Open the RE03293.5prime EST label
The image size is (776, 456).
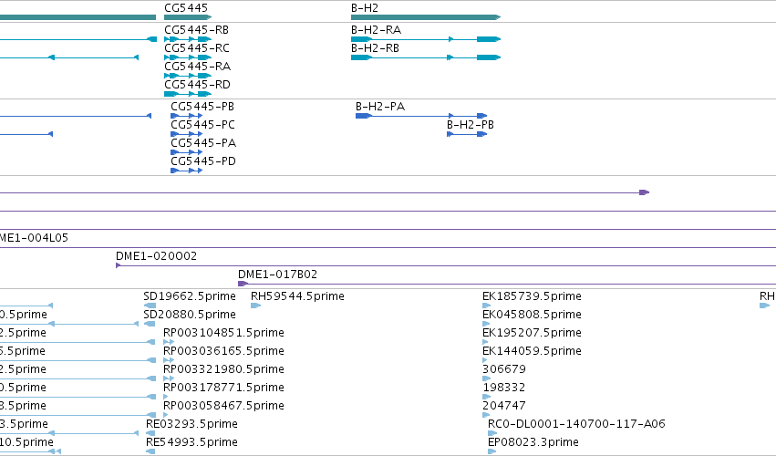191,425
